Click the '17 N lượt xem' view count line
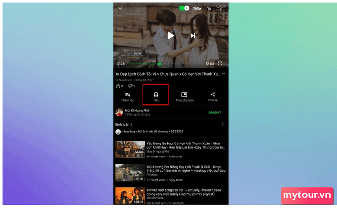Viewport: 337px width, 209px height. (x=134, y=80)
